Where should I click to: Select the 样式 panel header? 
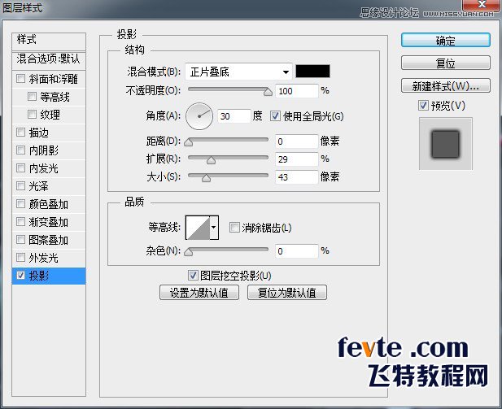[49, 41]
